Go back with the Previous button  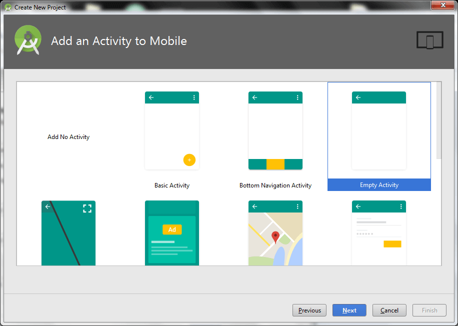tap(309, 310)
